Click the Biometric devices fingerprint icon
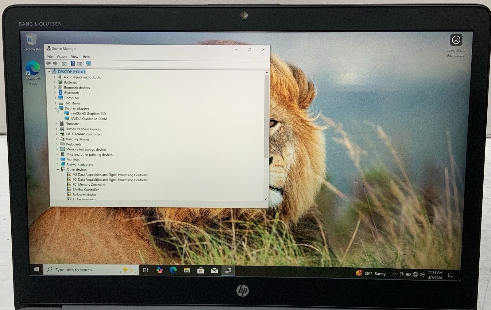 [60, 87]
